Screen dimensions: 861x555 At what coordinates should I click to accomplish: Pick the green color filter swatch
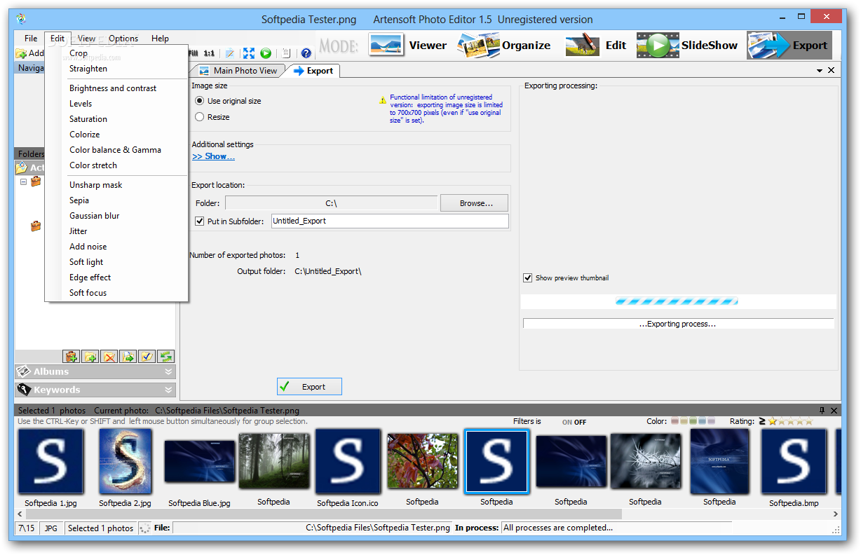[x=693, y=421]
